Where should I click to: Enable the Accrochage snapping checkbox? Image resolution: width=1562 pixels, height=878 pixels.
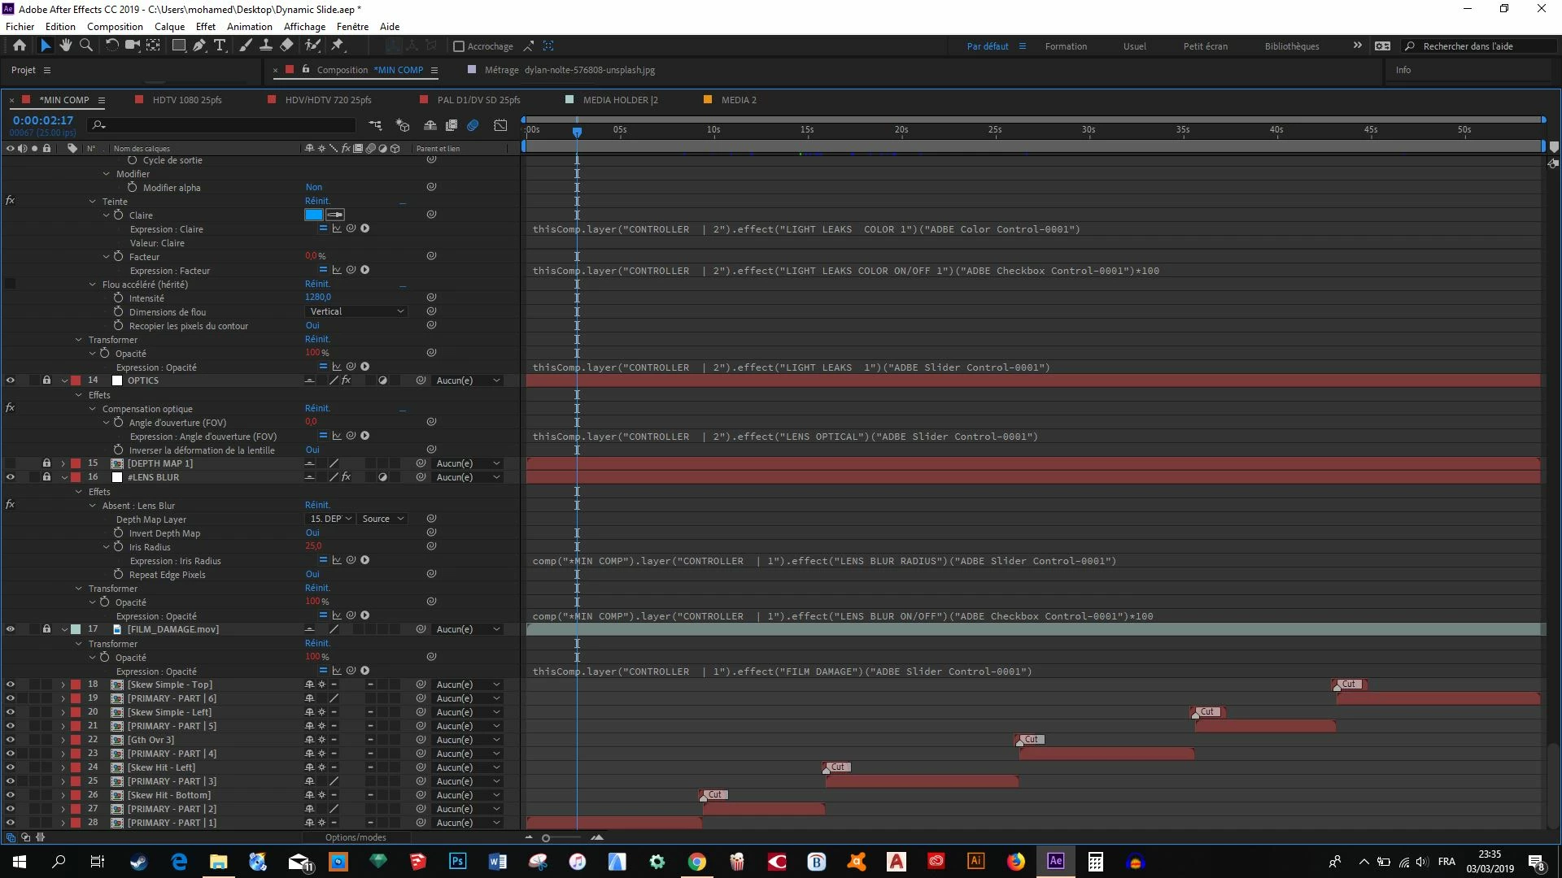click(459, 46)
